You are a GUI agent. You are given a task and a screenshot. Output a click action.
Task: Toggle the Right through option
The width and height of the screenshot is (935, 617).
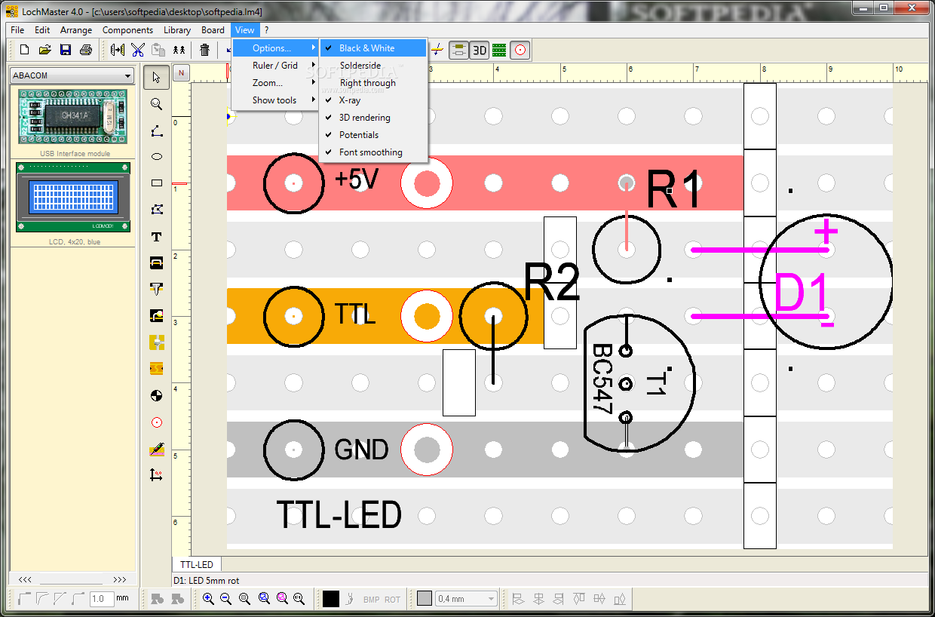click(374, 83)
